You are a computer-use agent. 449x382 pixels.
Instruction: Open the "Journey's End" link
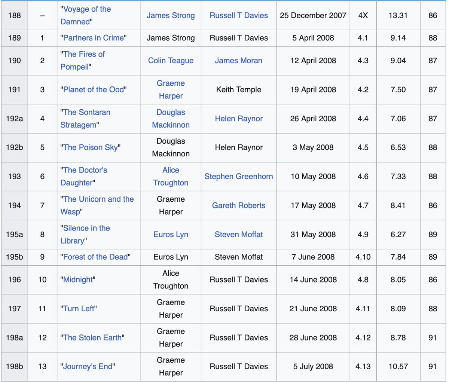pyautogui.click(x=88, y=367)
